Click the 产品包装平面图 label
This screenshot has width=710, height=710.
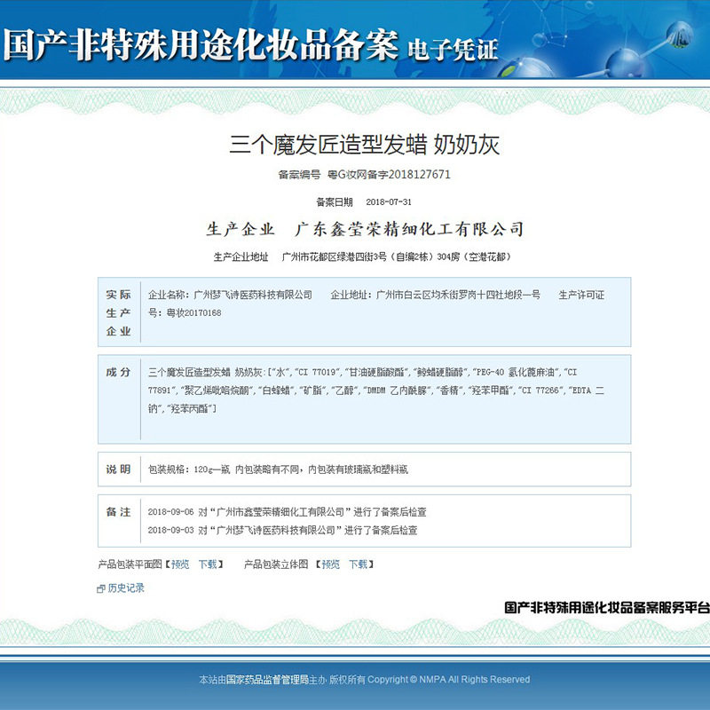tap(130, 564)
